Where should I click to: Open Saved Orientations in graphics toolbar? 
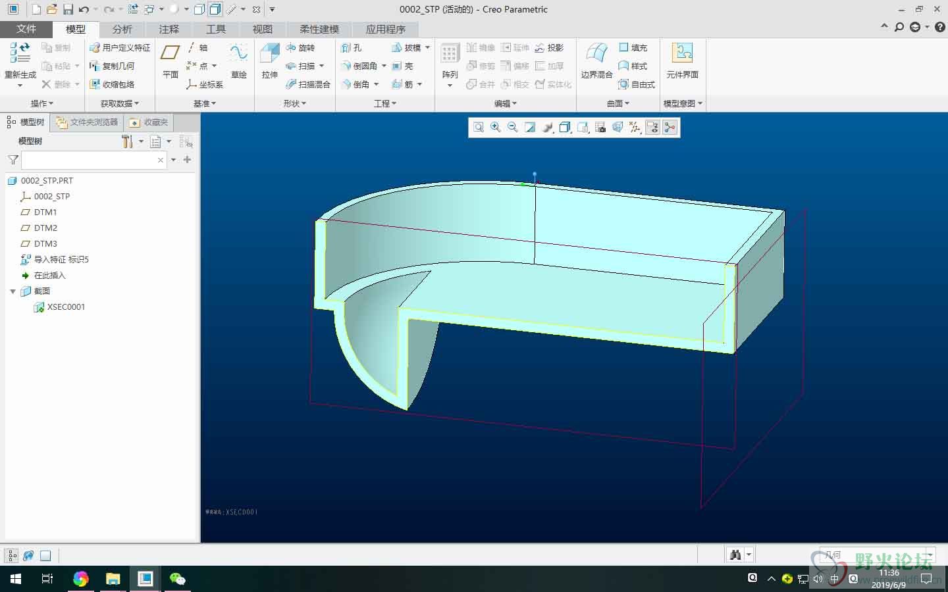pyautogui.click(x=583, y=128)
